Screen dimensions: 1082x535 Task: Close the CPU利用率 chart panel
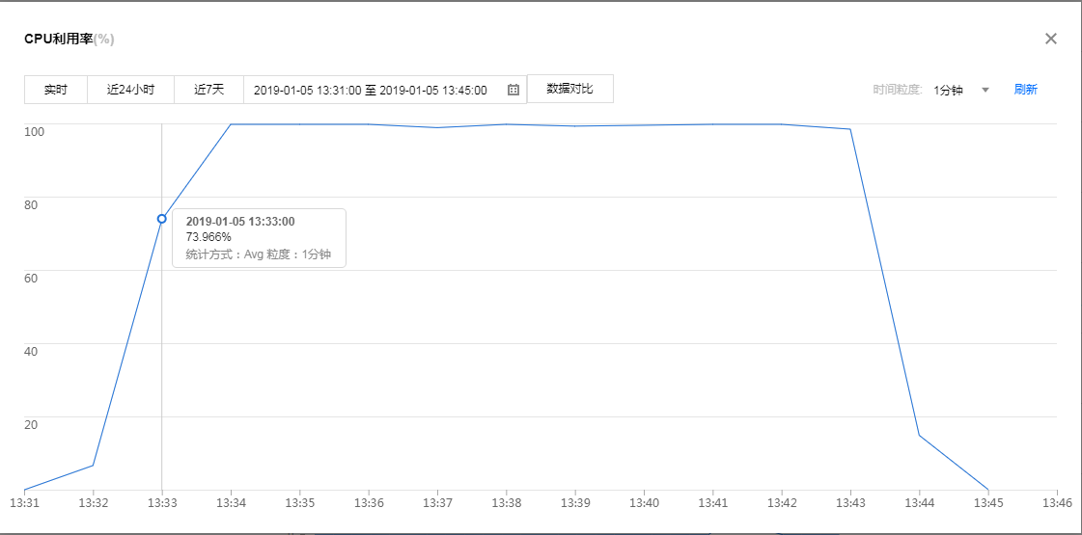(1051, 39)
